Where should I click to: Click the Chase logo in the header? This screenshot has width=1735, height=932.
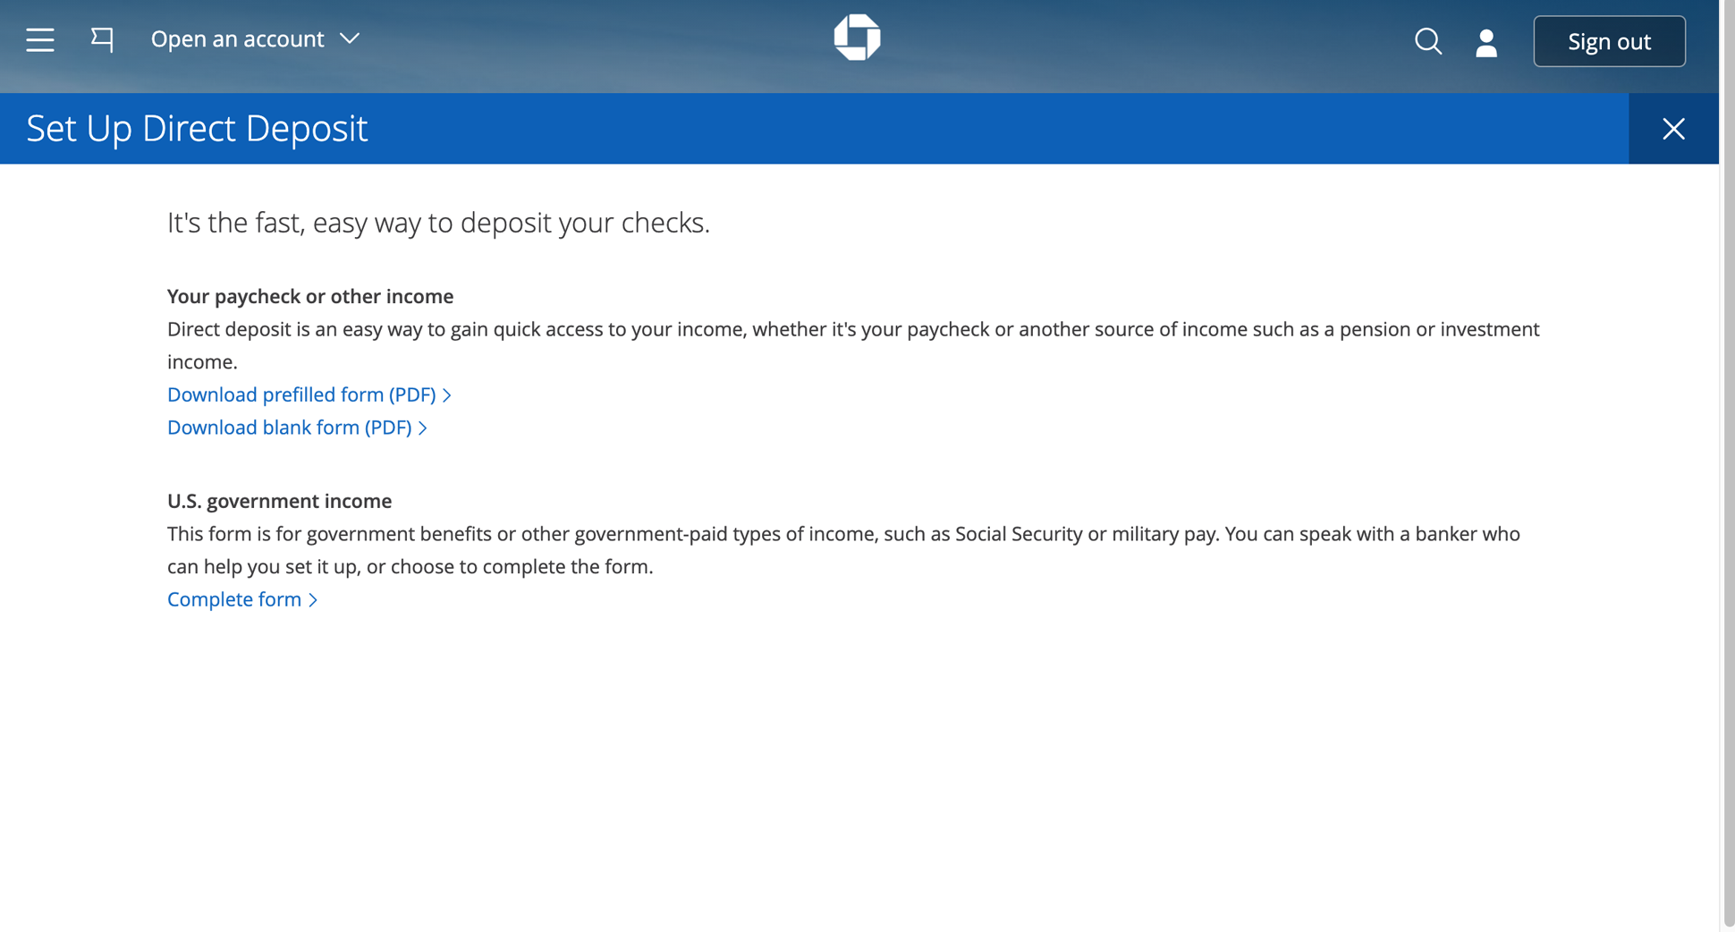coord(857,37)
